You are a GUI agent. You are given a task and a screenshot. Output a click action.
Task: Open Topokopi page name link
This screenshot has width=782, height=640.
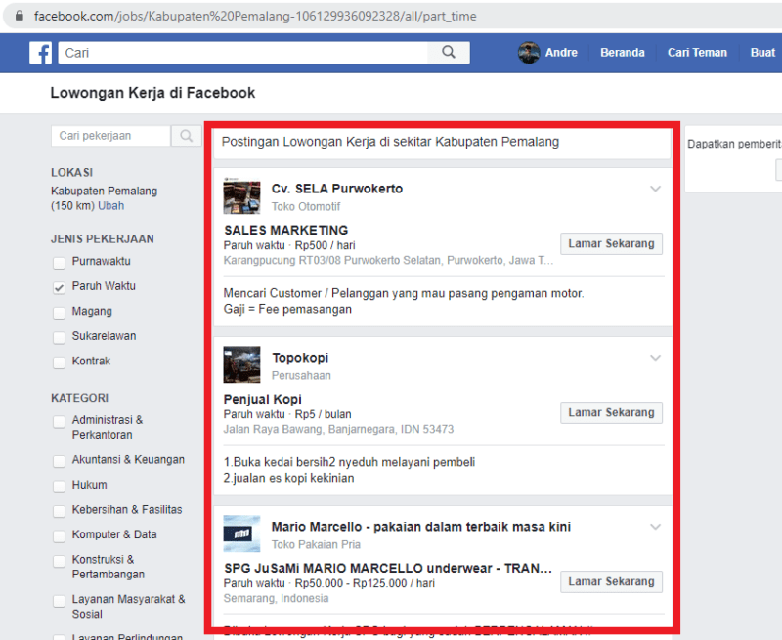coord(300,358)
